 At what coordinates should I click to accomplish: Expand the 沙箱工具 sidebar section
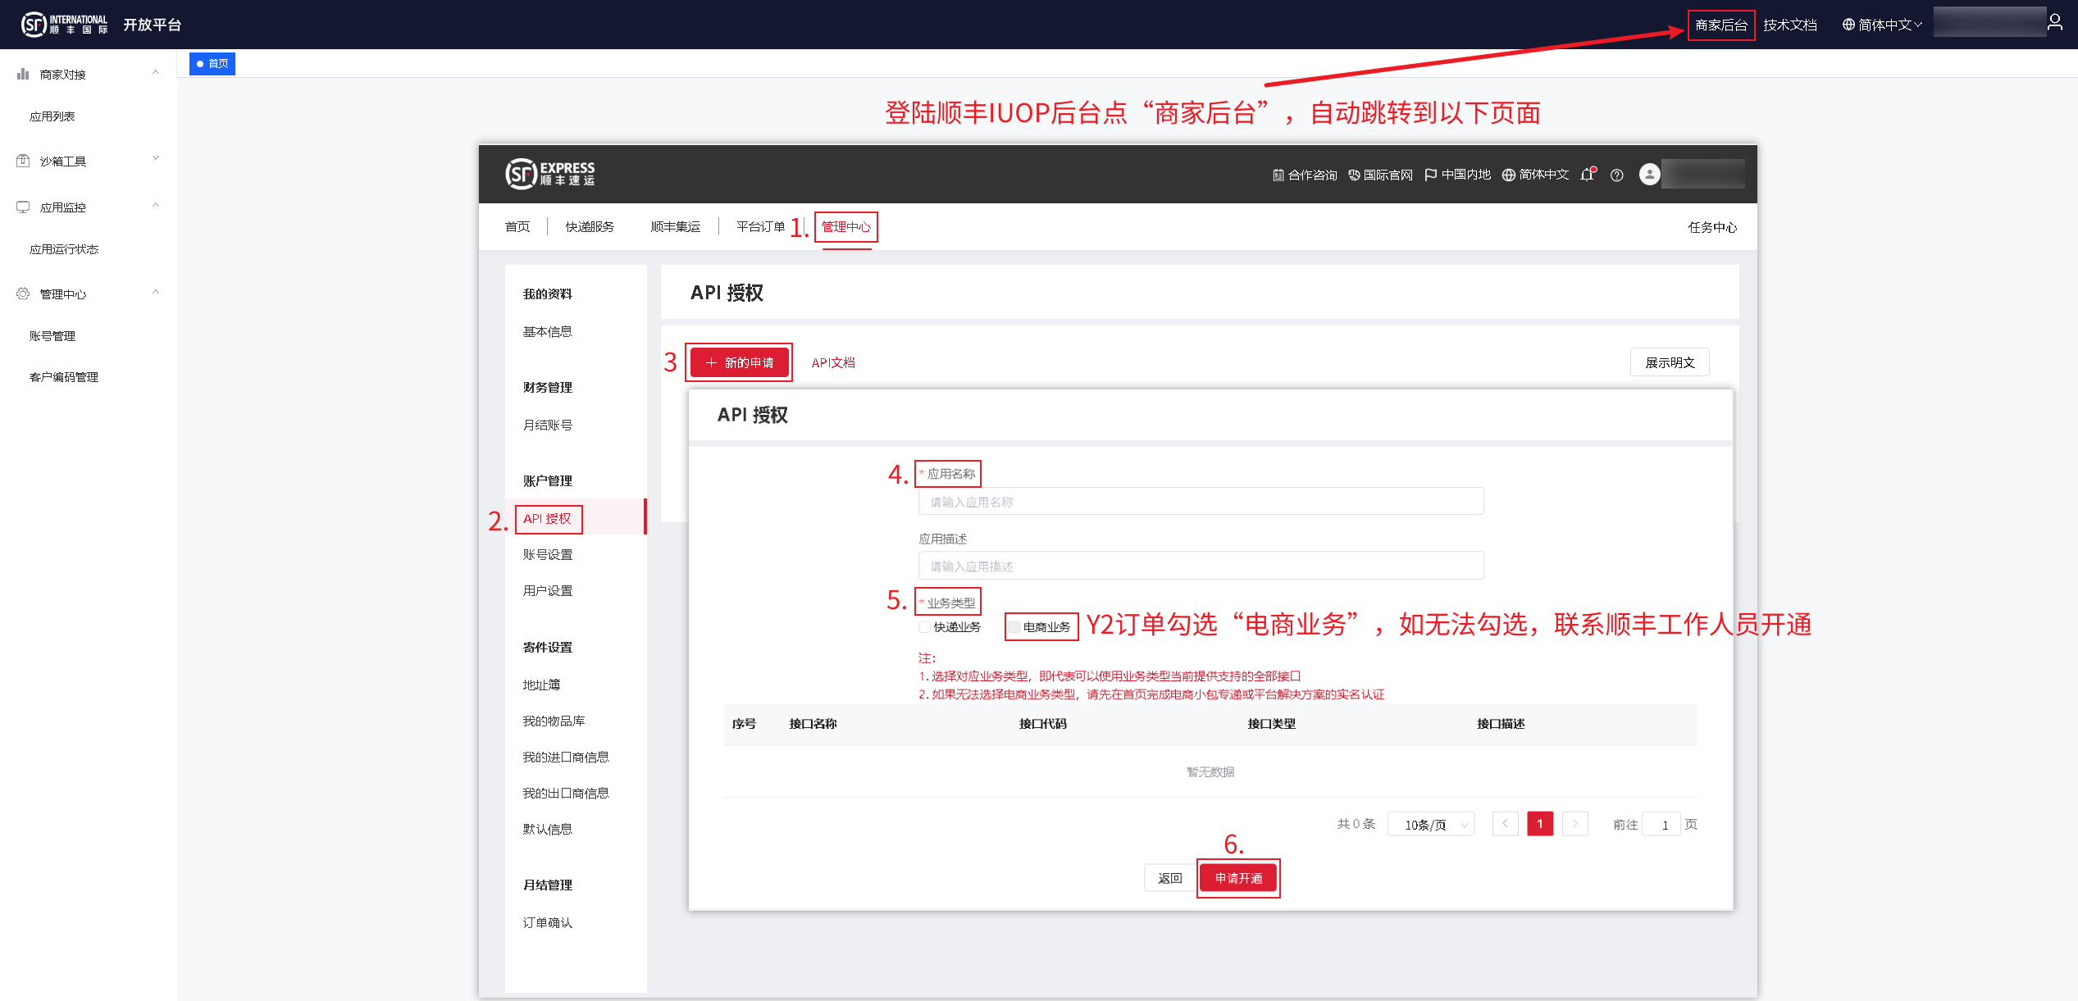click(156, 159)
